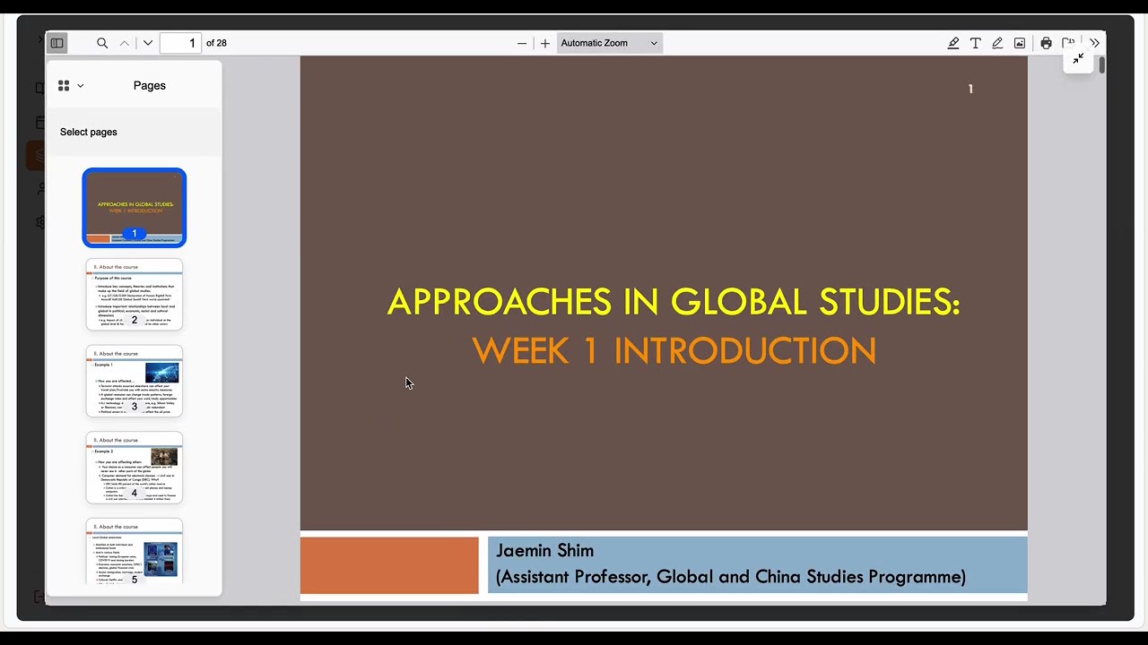1148x645 pixels.
Task: Click the page number input field
Action: click(x=180, y=43)
